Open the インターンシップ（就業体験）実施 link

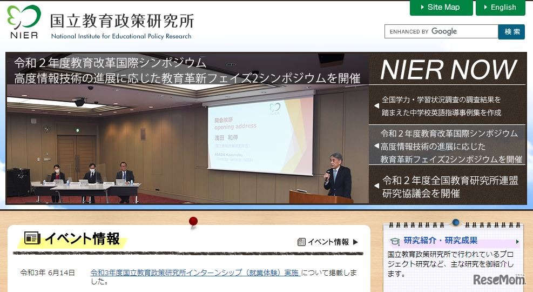click(195, 273)
